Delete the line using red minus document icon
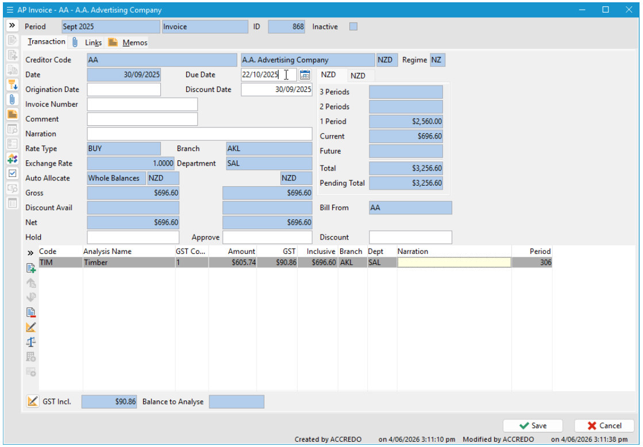This screenshot has height=447, width=643. tap(31, 312)
